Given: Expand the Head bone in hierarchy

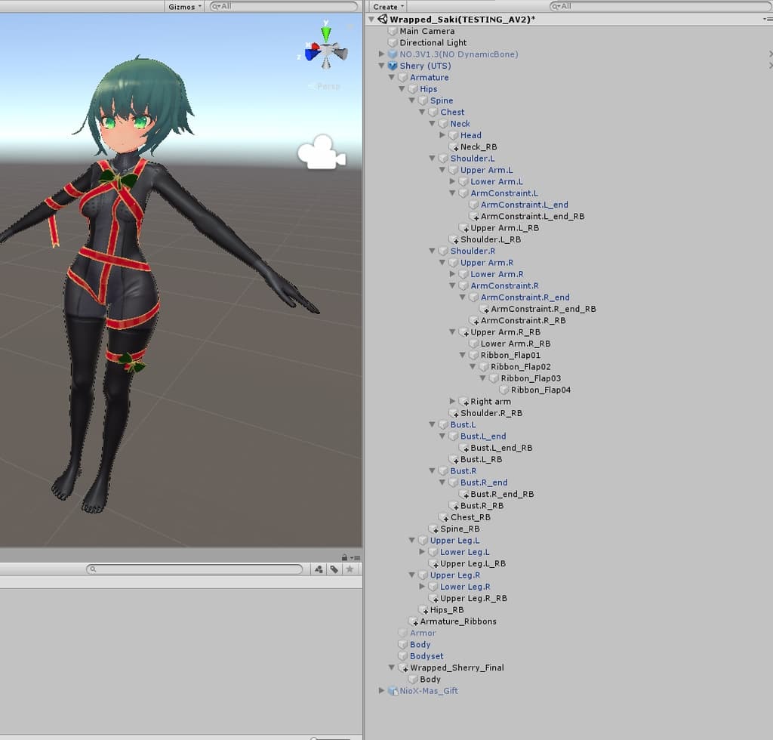Looking at the screenshot, I should pyautogui.click(x=442, y=135).
